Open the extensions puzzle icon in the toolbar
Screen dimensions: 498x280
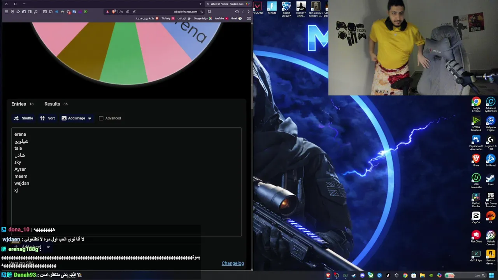pyautogui.click(x=51, y=12)
